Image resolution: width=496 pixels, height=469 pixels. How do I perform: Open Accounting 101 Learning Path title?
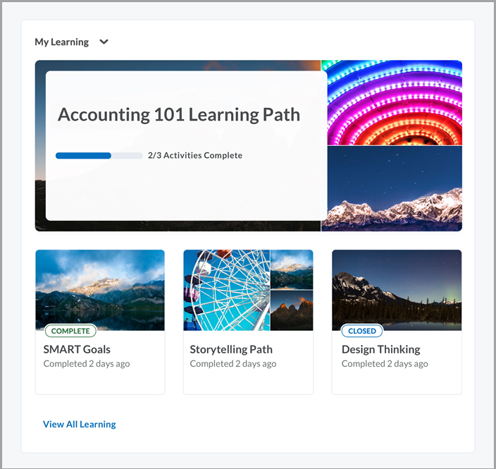(179, 114)
